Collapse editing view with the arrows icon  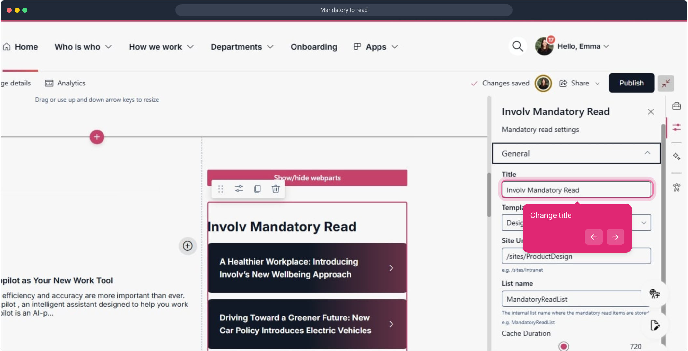pos(666,84)
